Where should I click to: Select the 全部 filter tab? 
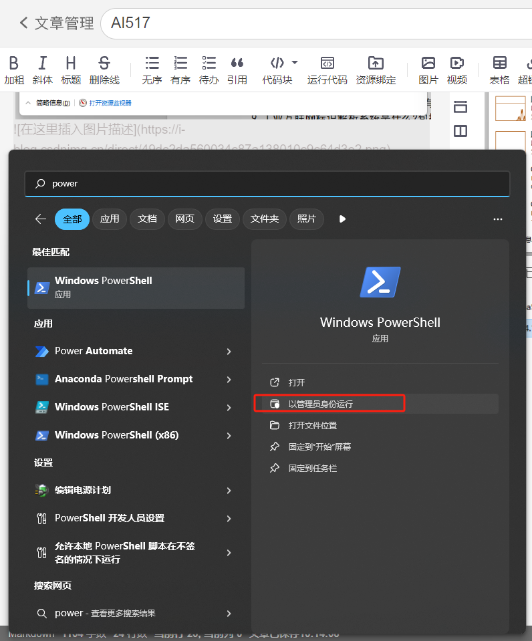click(72, 219)
